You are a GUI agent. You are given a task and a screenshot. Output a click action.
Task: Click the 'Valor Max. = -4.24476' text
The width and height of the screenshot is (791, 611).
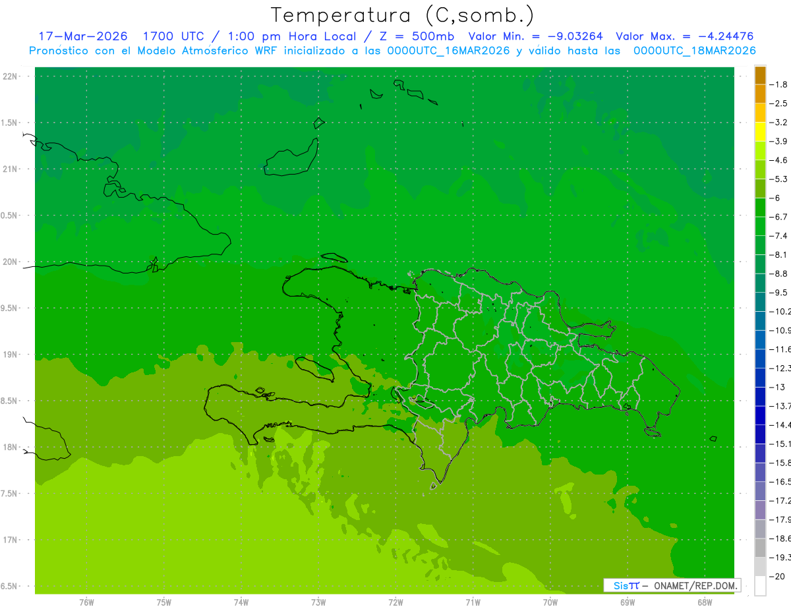684,36
